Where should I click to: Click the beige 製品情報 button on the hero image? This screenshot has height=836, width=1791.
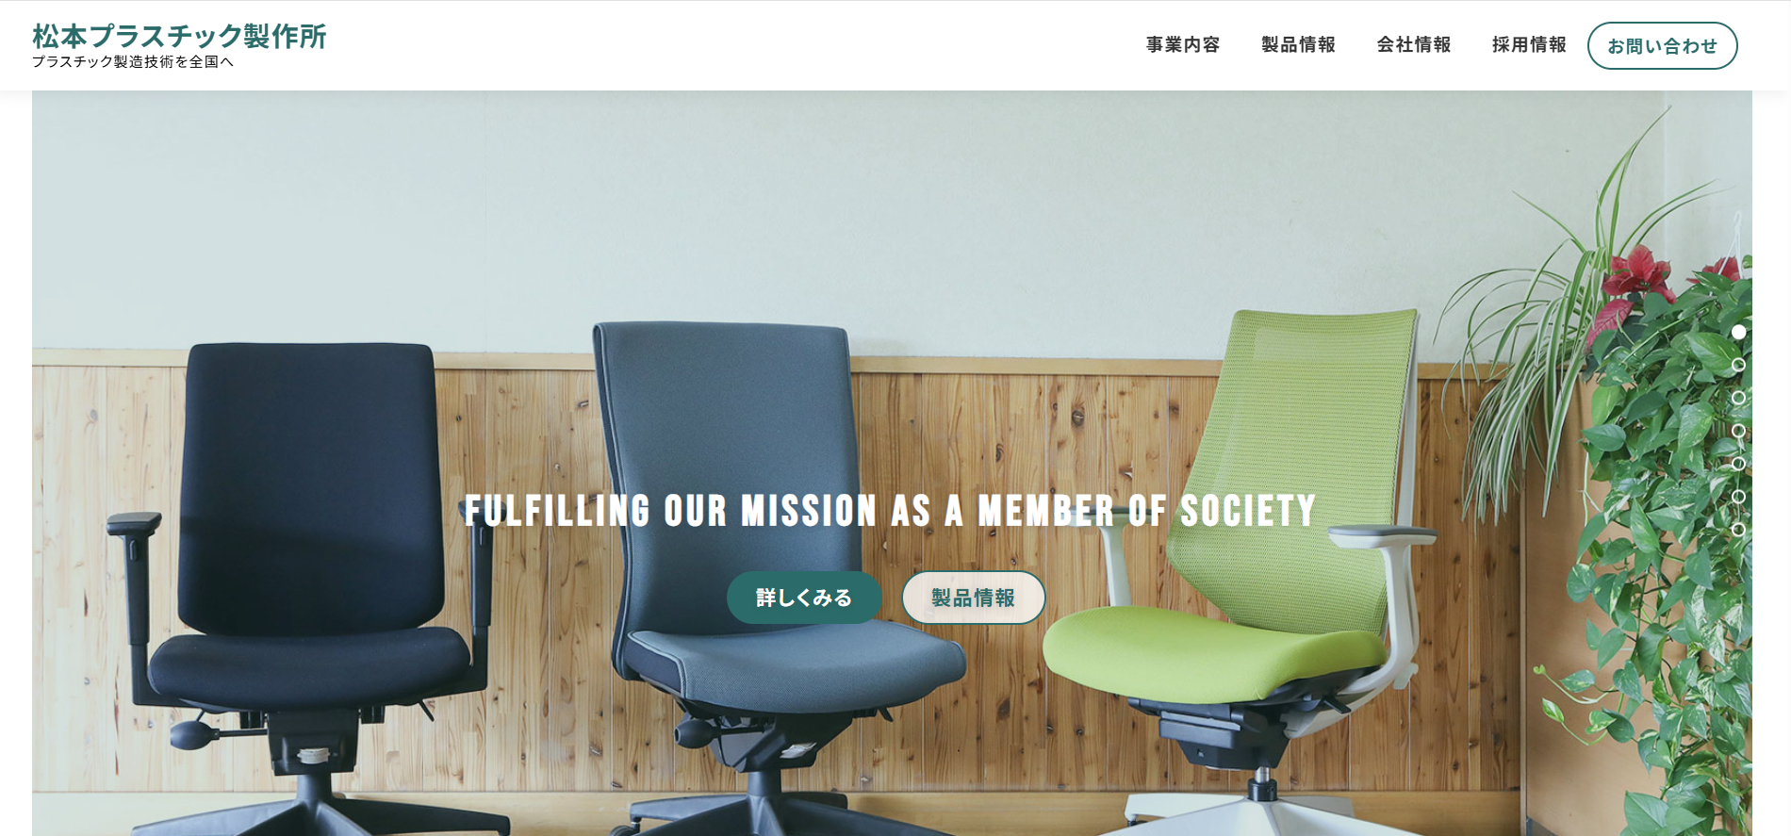tap(974, 598)
